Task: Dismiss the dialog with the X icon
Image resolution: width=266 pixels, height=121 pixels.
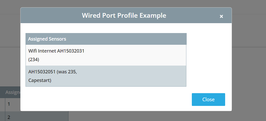Action: coord(221,16)
